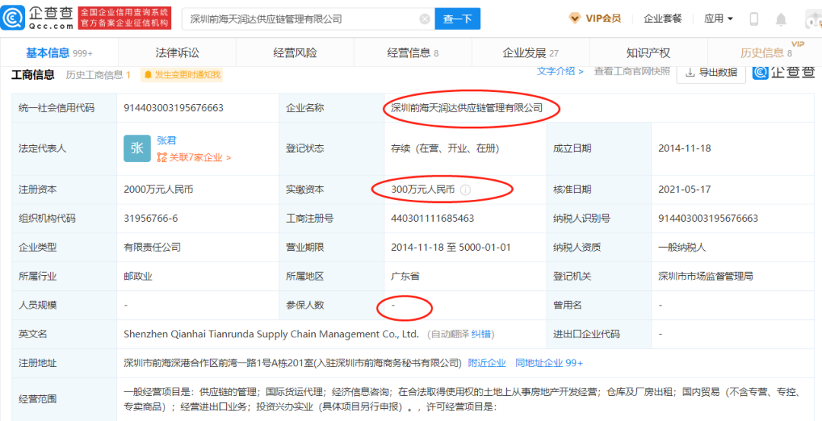Clear the search box with the X icon
Viewport: 822px width, 421px height.
(425, 19)
